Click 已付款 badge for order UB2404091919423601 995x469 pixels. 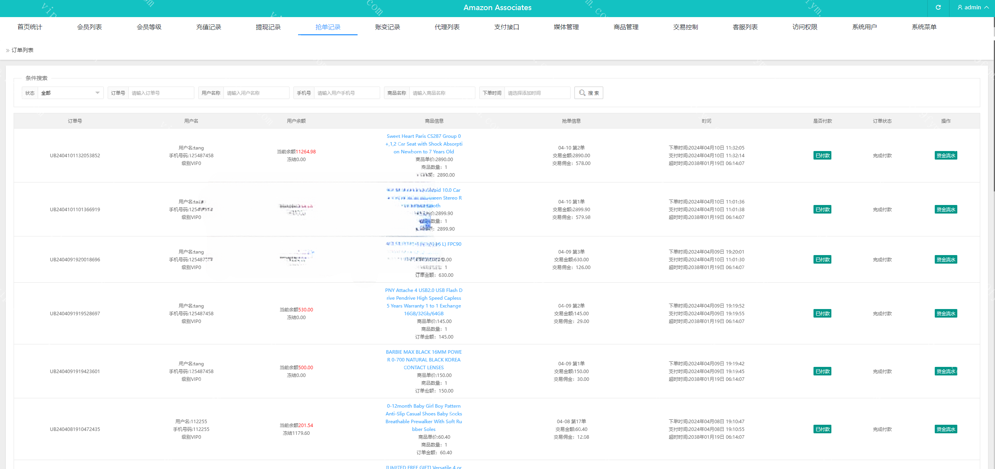coord(822,371)
